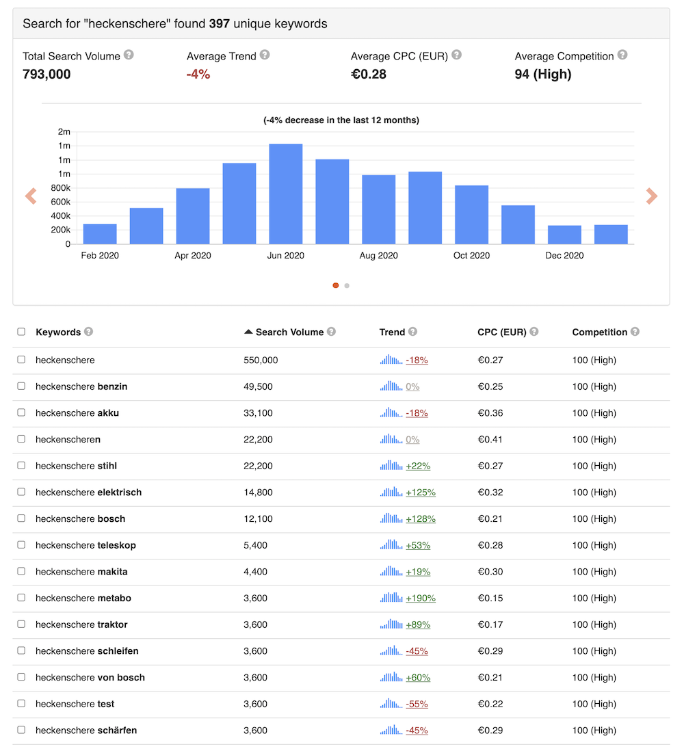This screenshot has height=751, width=684.
Task: Check the box for heckenschere benzin
Action: pyautogui.click(x=21, y=386)
